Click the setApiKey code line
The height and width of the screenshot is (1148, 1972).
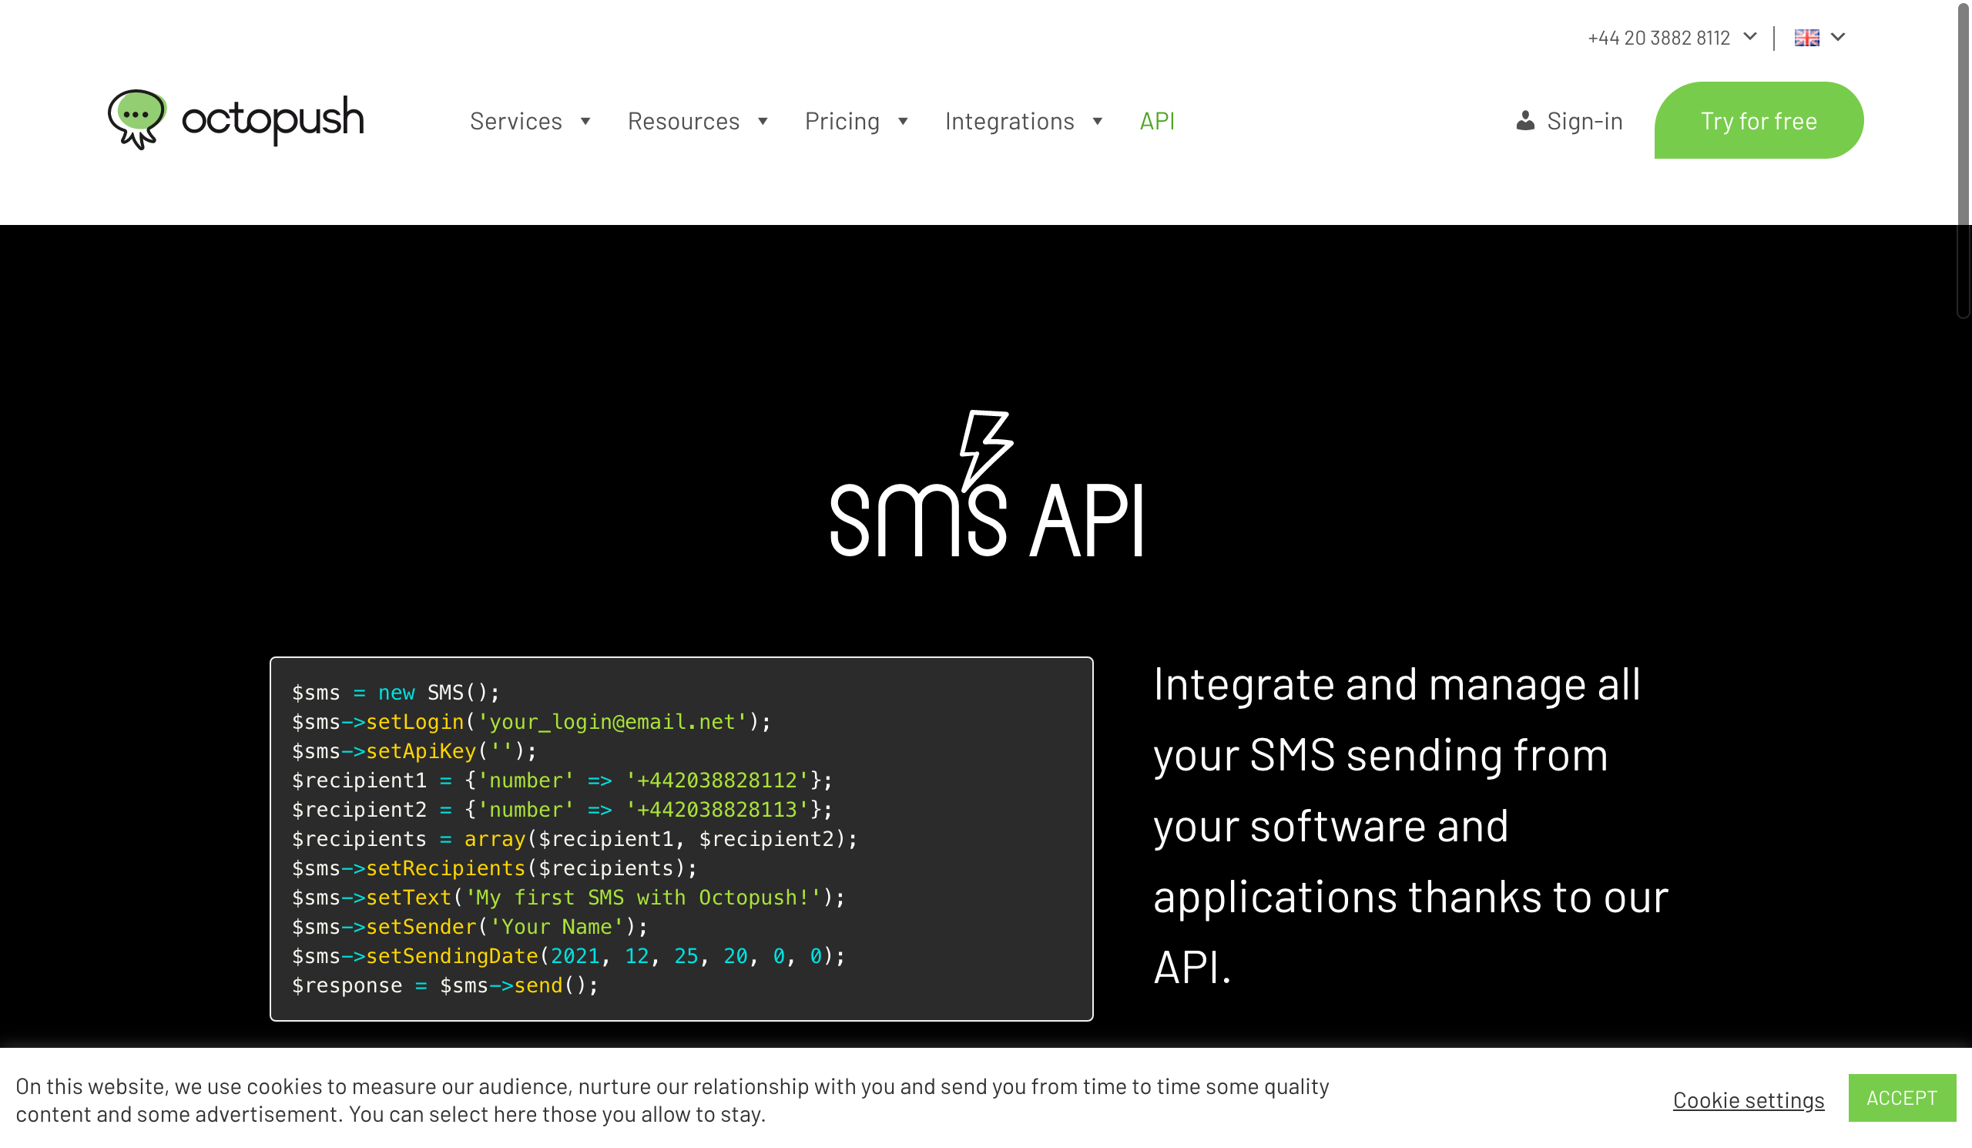(414, 751)
